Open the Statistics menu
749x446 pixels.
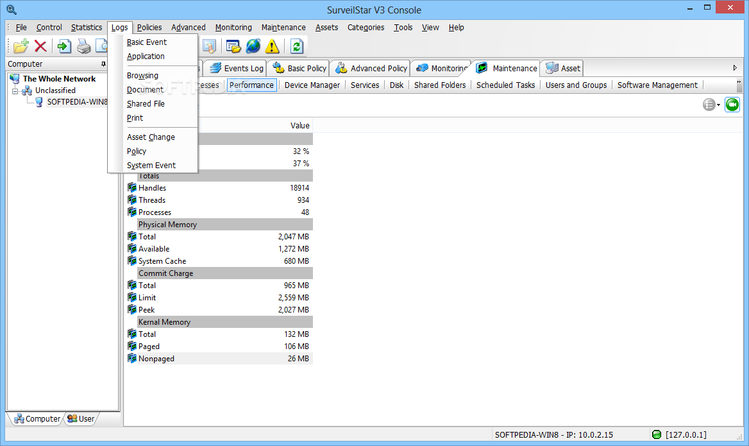tap(87, 27)
